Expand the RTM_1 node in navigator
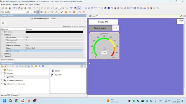 [x=4, y=77]
